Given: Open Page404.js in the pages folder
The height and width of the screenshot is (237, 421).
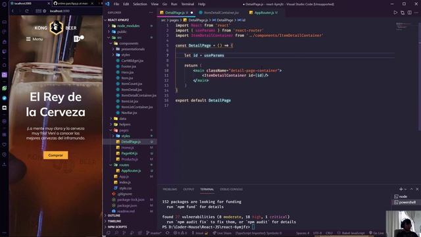Looking at the screenshot, I should click(129, 153).
